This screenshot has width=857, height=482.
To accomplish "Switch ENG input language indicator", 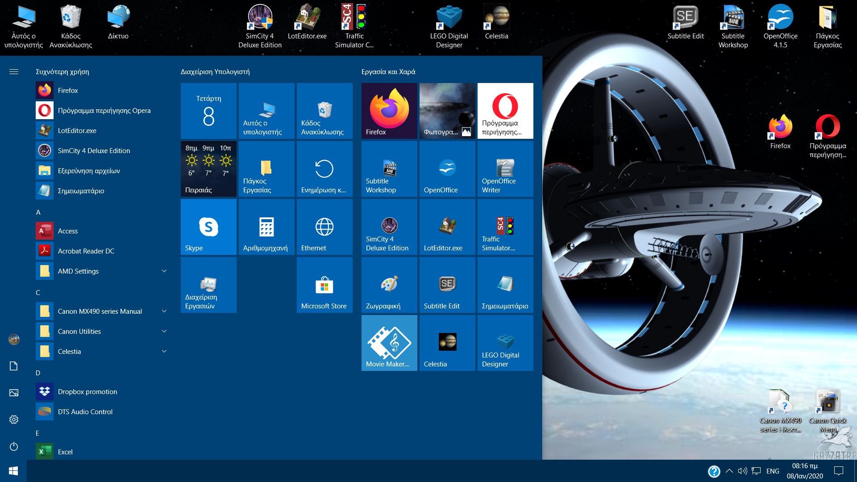I will point(773,471).
